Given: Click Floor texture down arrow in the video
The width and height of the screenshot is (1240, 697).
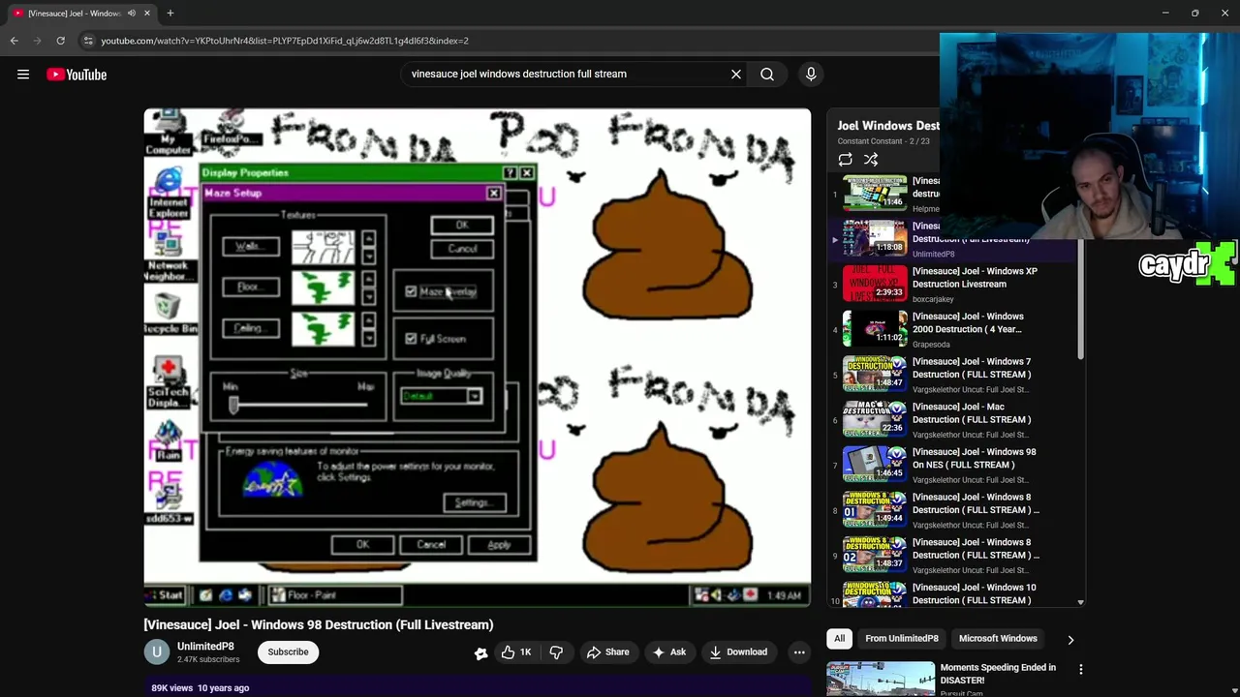Looking at the screenshot, I should point(368,297).
